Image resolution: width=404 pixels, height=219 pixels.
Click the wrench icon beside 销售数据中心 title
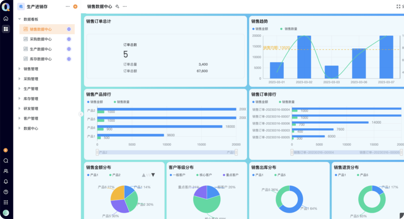pos(117,7)
